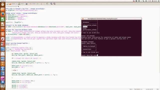Viewport: 160px width, 90px height.
Task: Open the blue list-style launcher icon
Action: pos(3,73)
